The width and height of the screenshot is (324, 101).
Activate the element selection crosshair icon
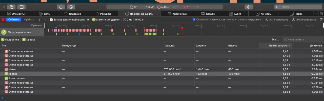249,7
